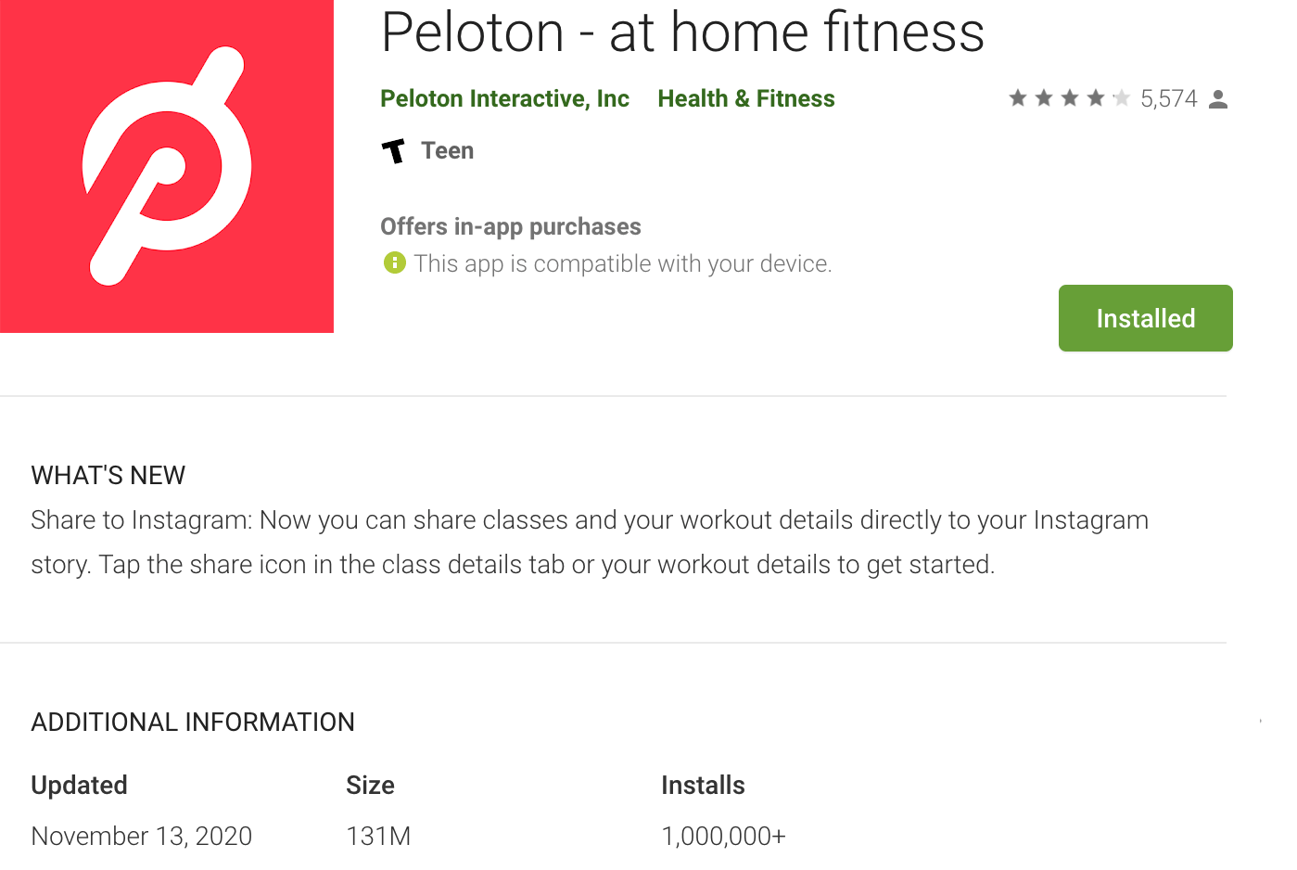Click the black Teen content rating icon
Viewport: 1297px width, 870px height.
click(x=394, y=150)
